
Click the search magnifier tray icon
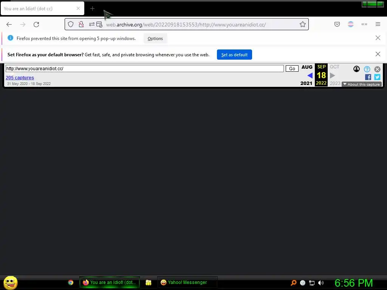pyautogui.click(x=293, y=282)
